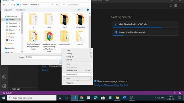Image resolution: width=184 pixels, height=103 pixels.
Task: Click the Back arrow in Open Folder dialog
Action: tap(4, 5)
